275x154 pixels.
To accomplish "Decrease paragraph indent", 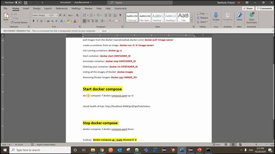I will coord(106,15).
